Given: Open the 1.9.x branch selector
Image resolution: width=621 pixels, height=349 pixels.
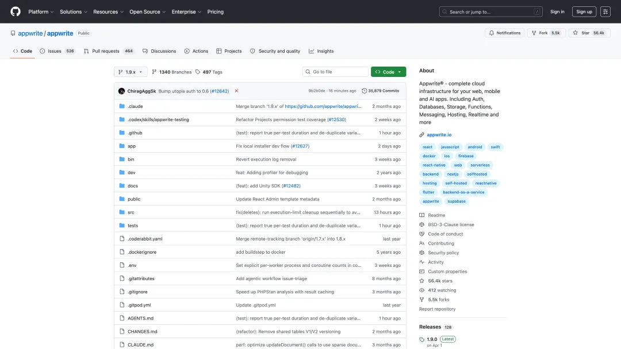Looking at the screenshot, I should (131, 72).
